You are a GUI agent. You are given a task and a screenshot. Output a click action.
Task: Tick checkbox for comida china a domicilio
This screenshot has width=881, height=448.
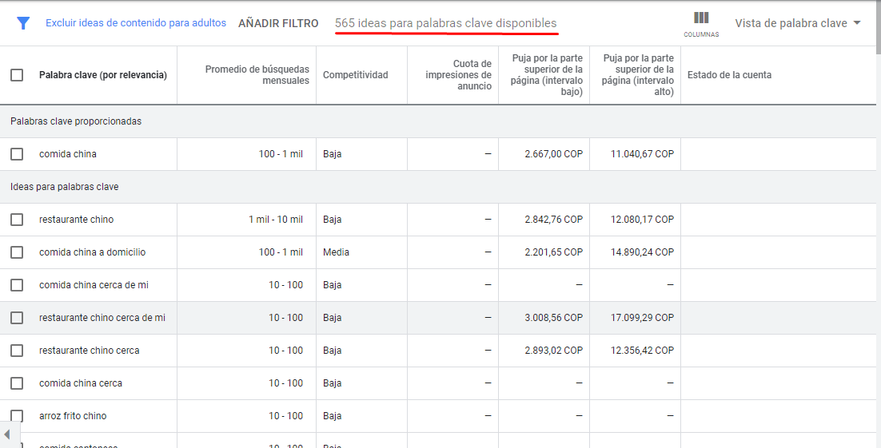tap(17, 252)
